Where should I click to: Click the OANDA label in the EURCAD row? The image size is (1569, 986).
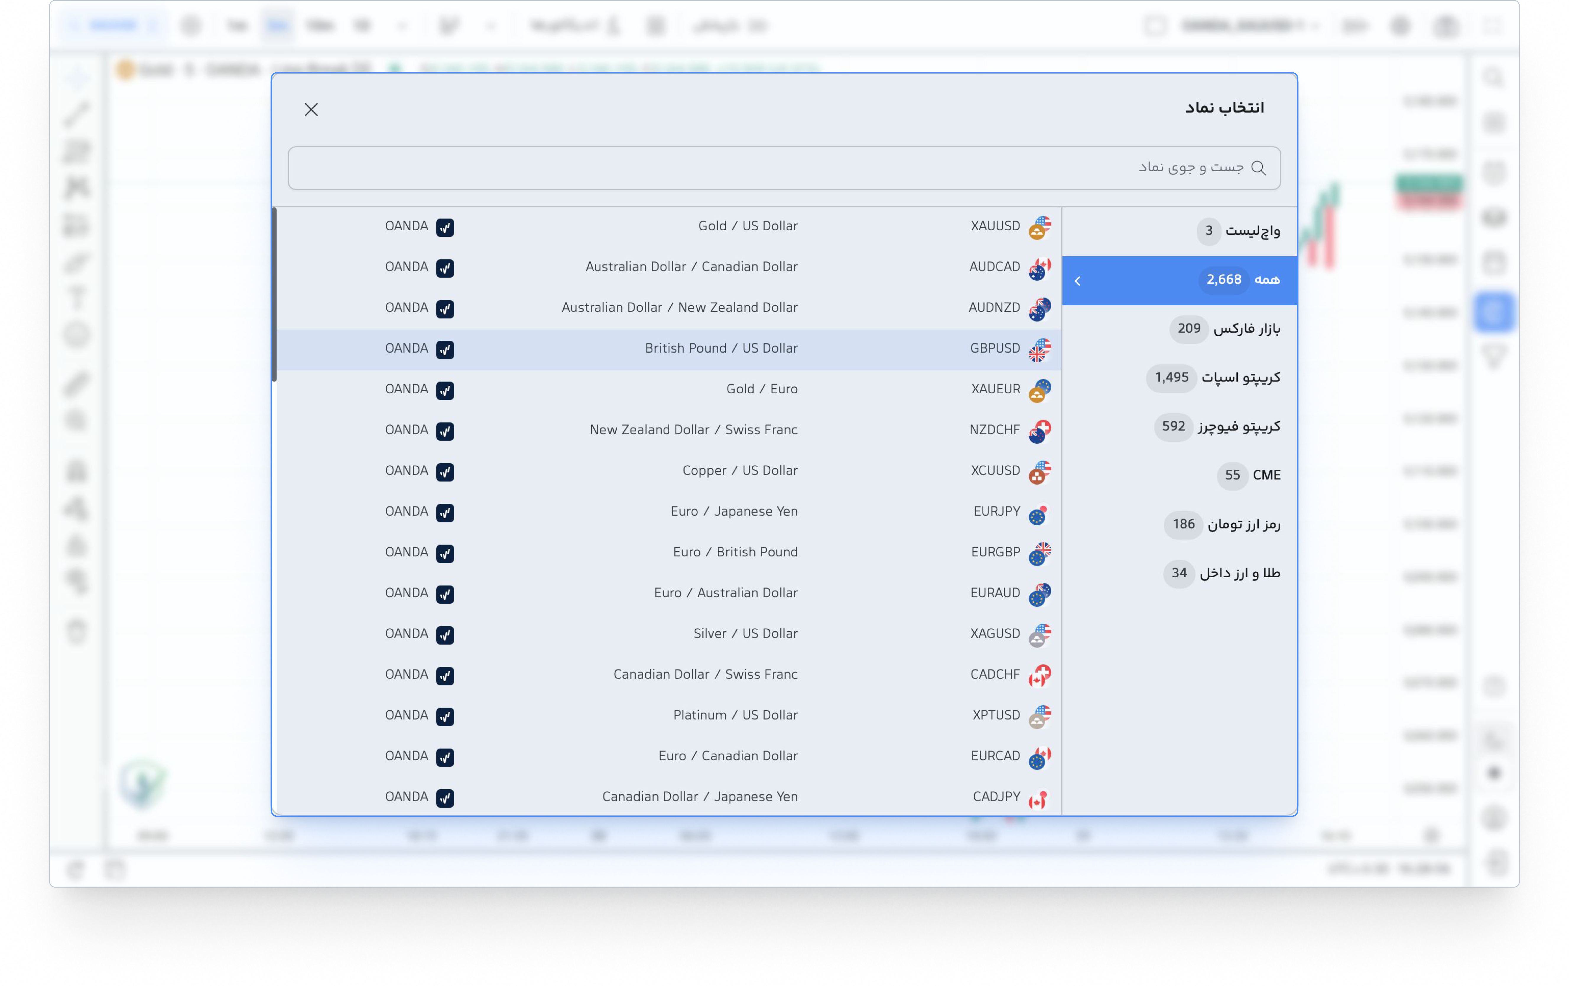(x=407, y=756)
